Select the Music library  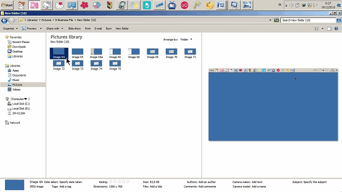click(x=14, y=80)
